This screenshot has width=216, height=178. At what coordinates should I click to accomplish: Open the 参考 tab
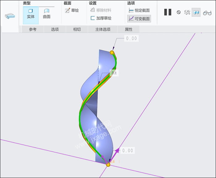[33, 29]
